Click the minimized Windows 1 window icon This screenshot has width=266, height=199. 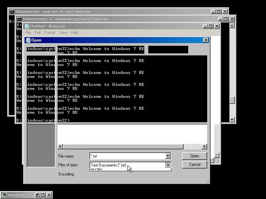[4, 195]
